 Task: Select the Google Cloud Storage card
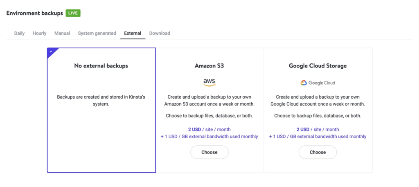click(x=318, y=110)
